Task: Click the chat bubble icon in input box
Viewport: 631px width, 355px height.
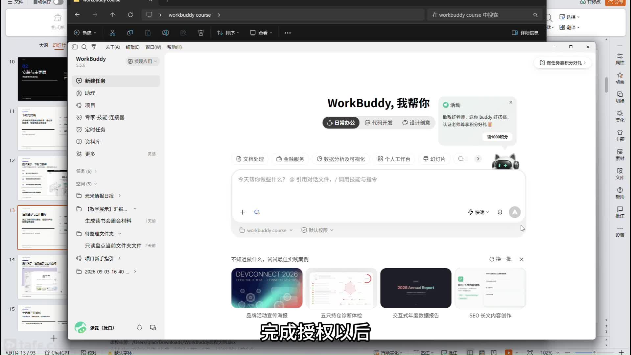Action: pyautogui.click(x=257, y=212)
